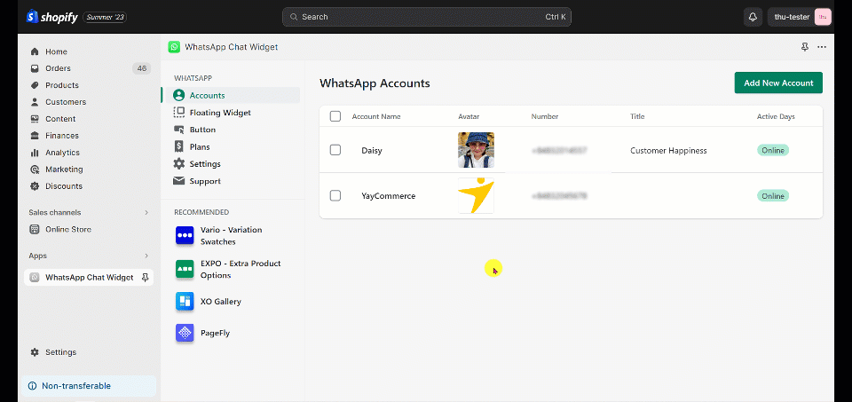Click the Active Days column header

point(776,116)
